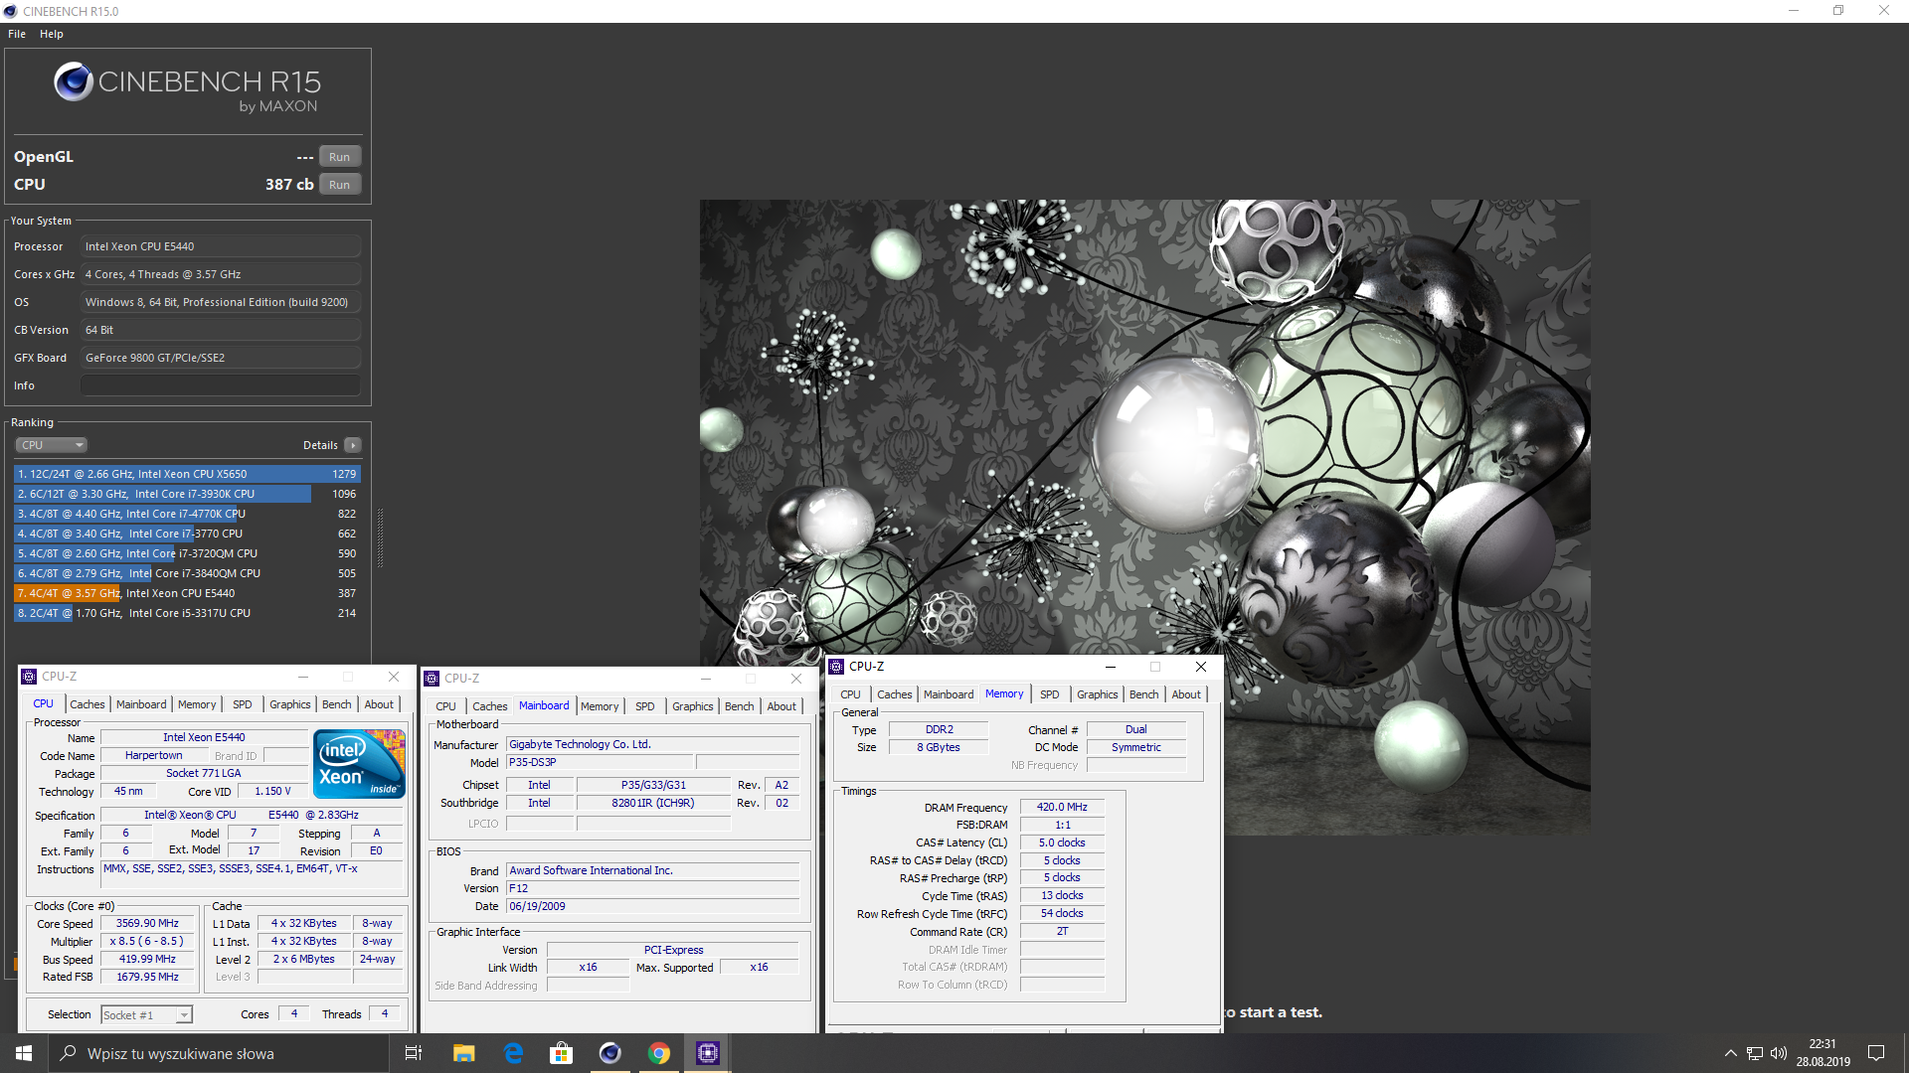Open the CPU ranking type dropdown
This screenshot has width=1909, height=1073.
52,445
